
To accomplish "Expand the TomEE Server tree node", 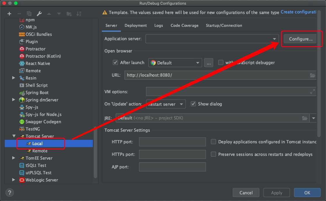I will tap(14, 158).
